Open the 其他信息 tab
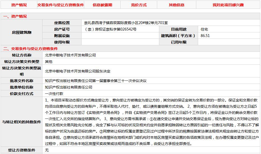This screenshot has height=154, width=261. click(177, 5)
